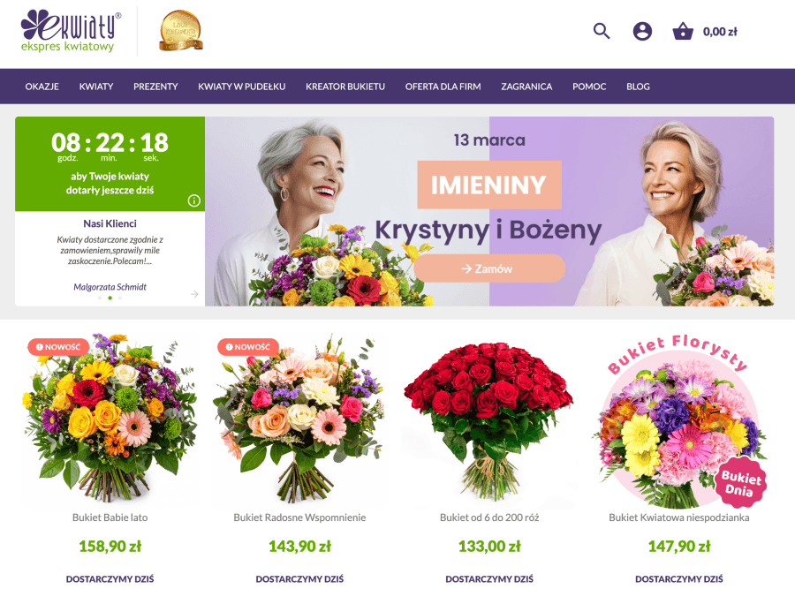This screenshot has width=795, height=589.
Task: Open the shopping basket icon
Action: 683,32
